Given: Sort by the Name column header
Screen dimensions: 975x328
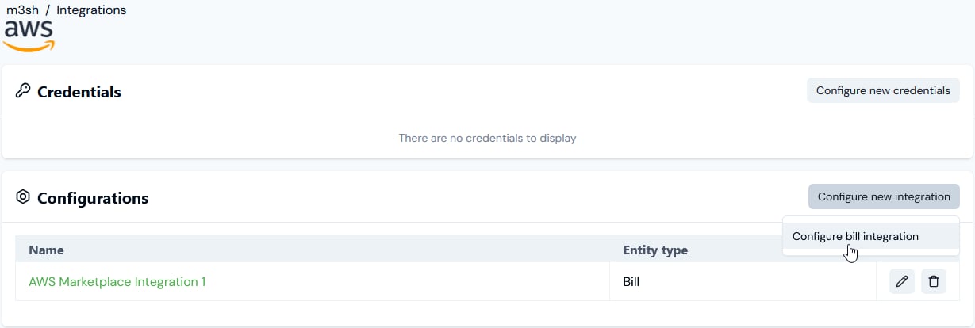Looking at the screenshot, I should (x=47, y=250).
